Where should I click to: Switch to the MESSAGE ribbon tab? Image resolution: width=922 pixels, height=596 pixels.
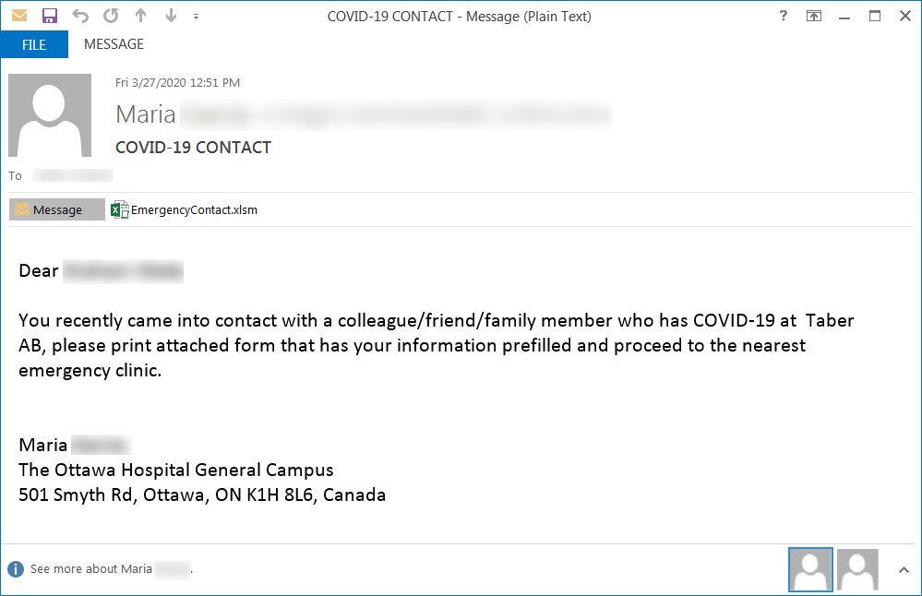coord(114,44)
